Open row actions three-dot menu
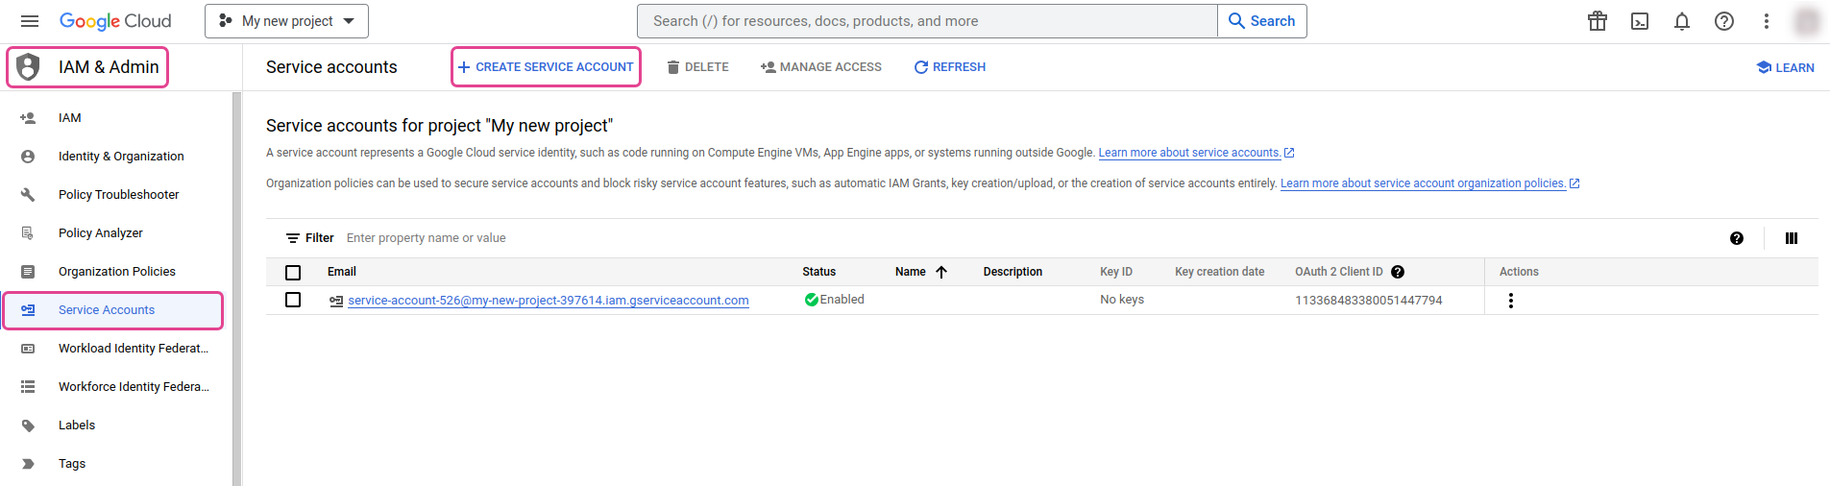 (1511, 301)
